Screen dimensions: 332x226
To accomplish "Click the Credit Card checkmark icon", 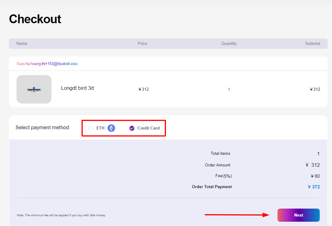I will [x=132, y=128].
